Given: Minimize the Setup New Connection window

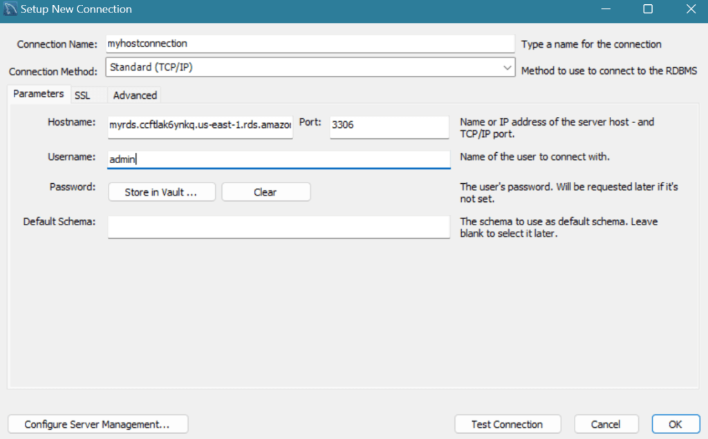Looking at the screenshot, I should click(606, 9).
